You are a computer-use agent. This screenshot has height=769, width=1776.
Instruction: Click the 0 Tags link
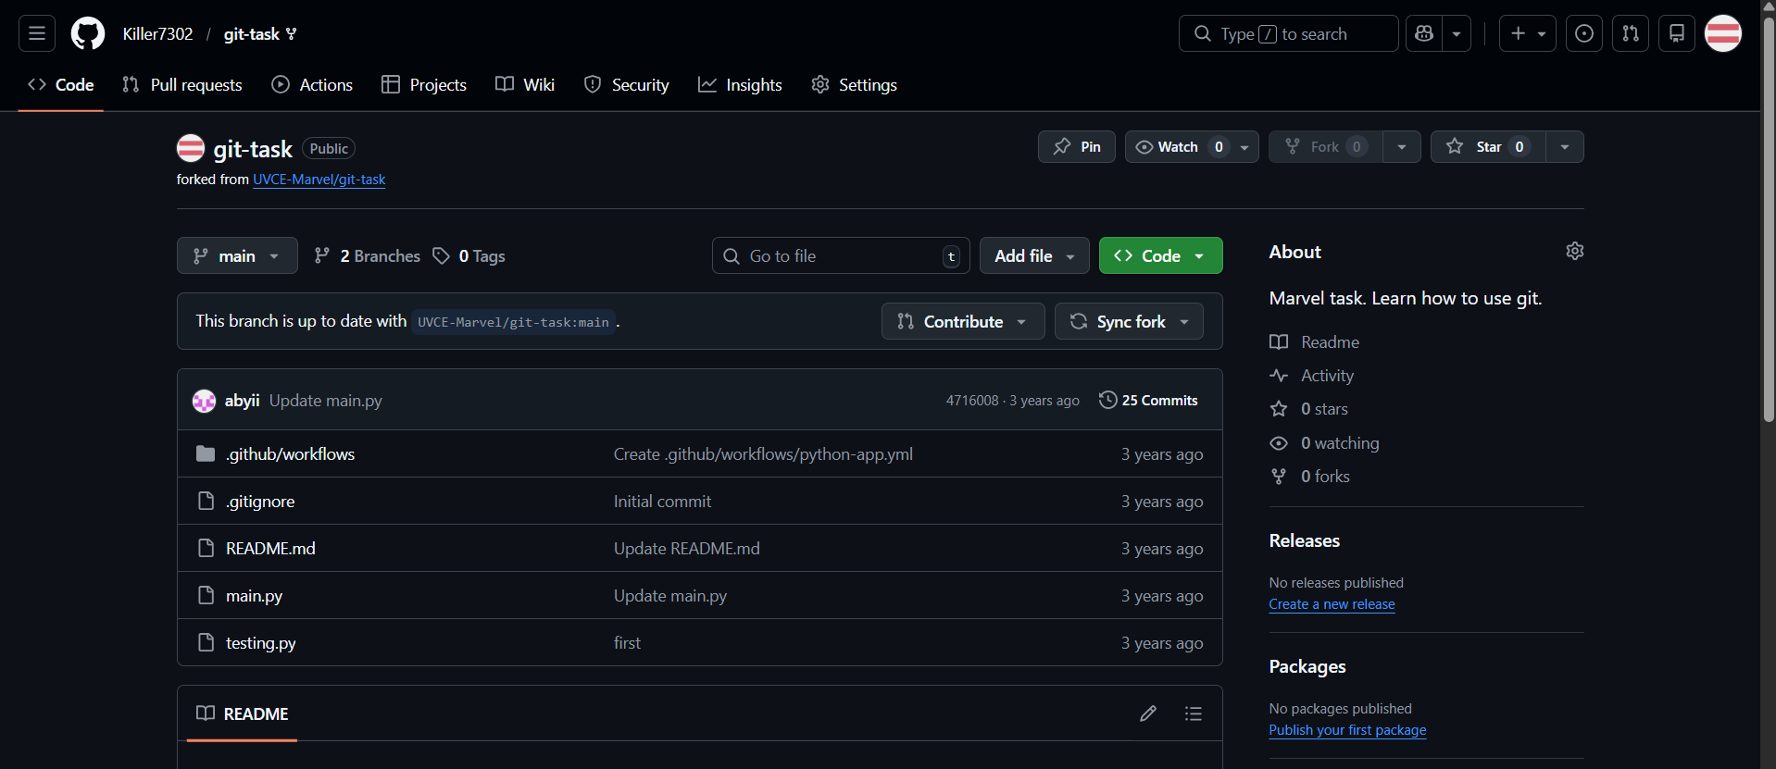point(469,256)
